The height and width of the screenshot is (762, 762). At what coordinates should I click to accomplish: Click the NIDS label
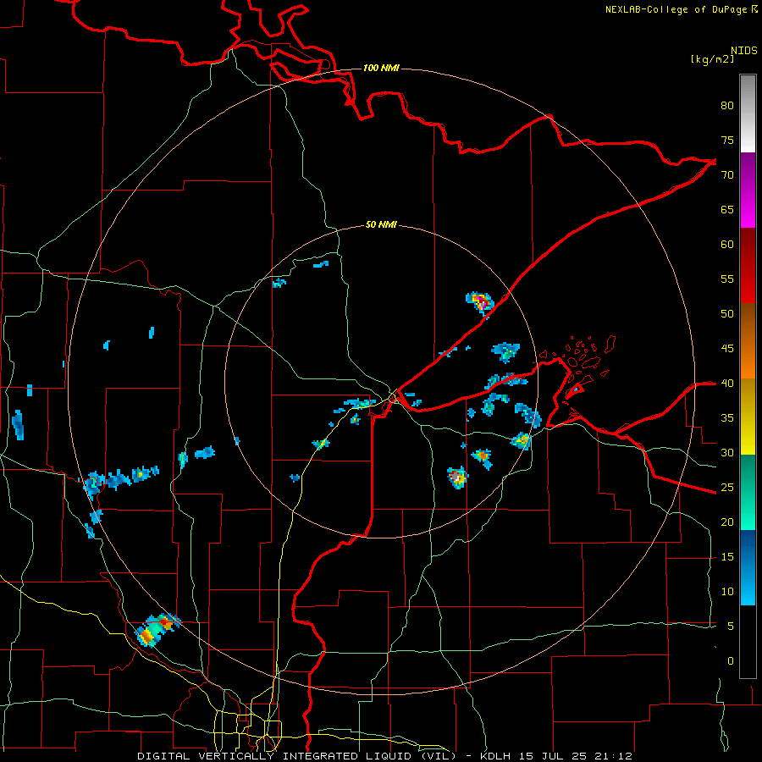[743, 50]
